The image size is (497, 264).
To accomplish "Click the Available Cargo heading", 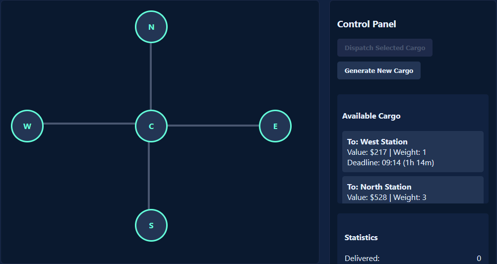I will (371, 116).
